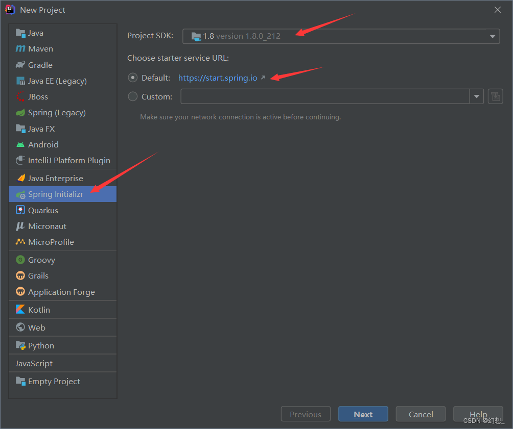Select the Android list entry
Image resolution: width=513 pixels, height=429 pixels.
(62, 144)
